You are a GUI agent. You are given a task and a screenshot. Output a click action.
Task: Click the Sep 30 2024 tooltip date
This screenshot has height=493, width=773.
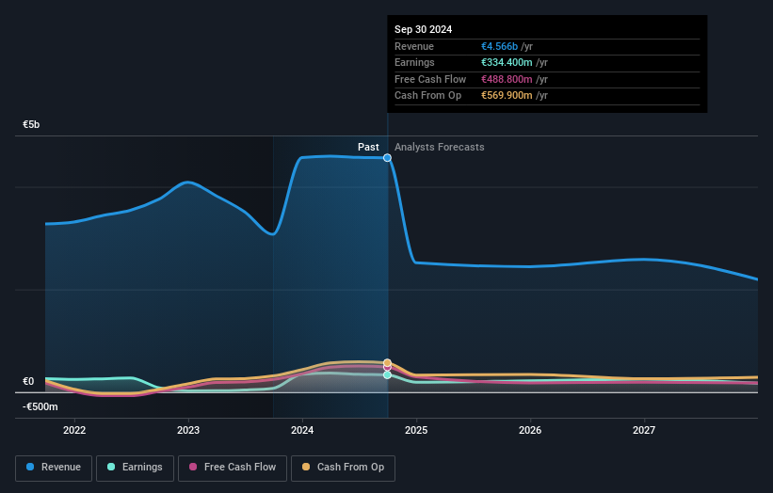(x=423, y=29)
